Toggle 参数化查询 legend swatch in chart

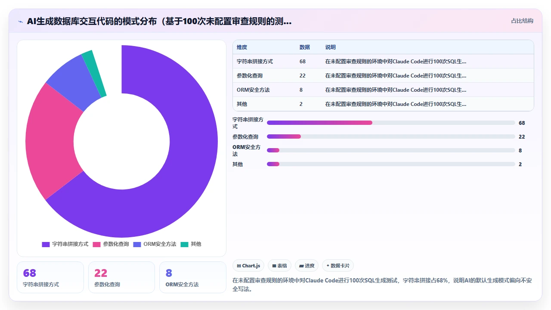click(x=96, y=244)
